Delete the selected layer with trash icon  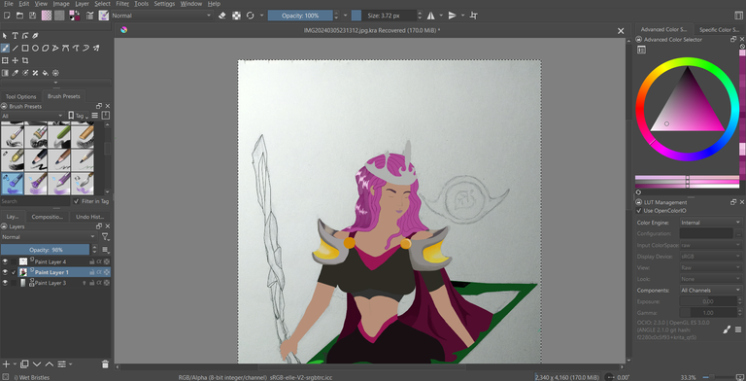tap(105, 364)
